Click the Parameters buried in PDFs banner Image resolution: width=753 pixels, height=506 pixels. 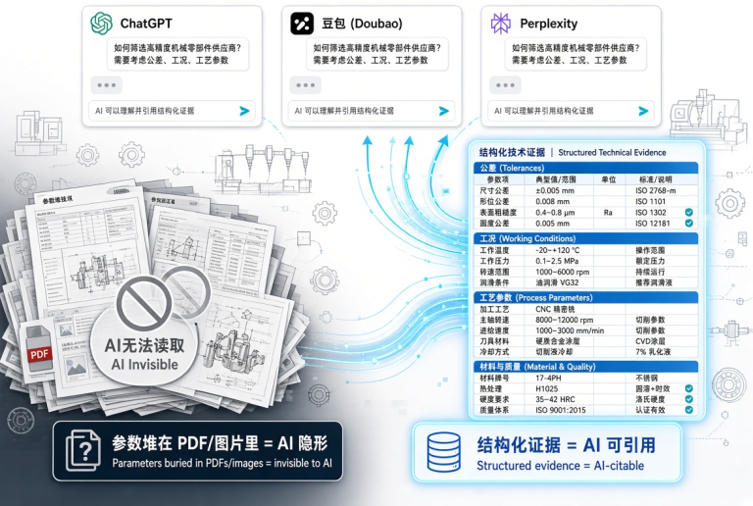click(198, 451)
